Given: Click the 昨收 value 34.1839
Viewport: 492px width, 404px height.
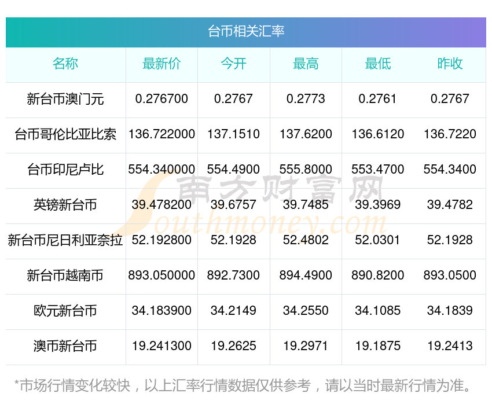Looking at the screenshot, I should [450, 311].
